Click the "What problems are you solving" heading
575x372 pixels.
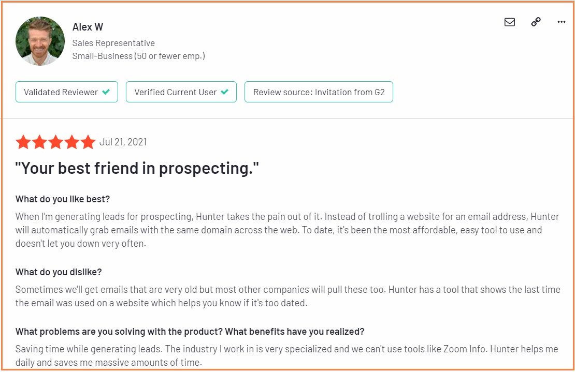pos(190,332)
